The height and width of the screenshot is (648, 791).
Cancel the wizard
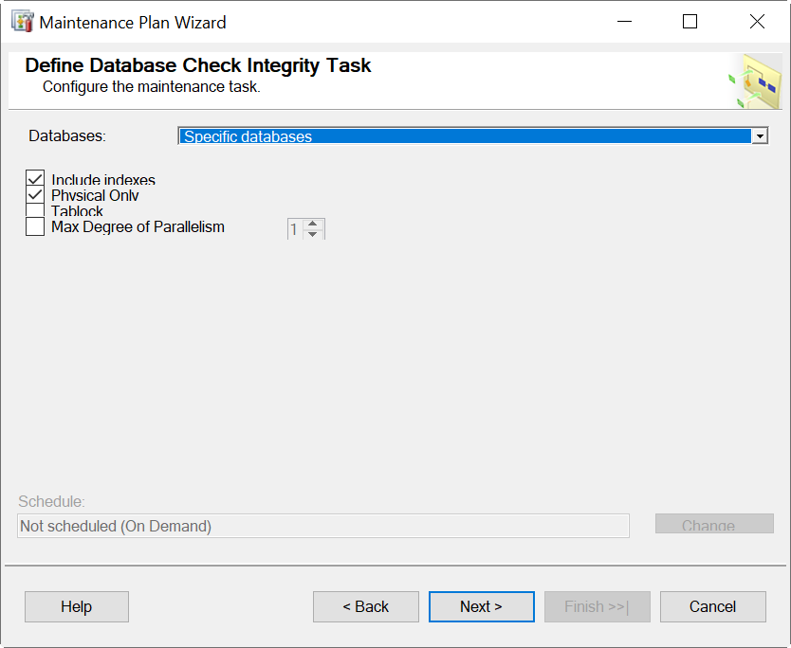tap(712, 607)
